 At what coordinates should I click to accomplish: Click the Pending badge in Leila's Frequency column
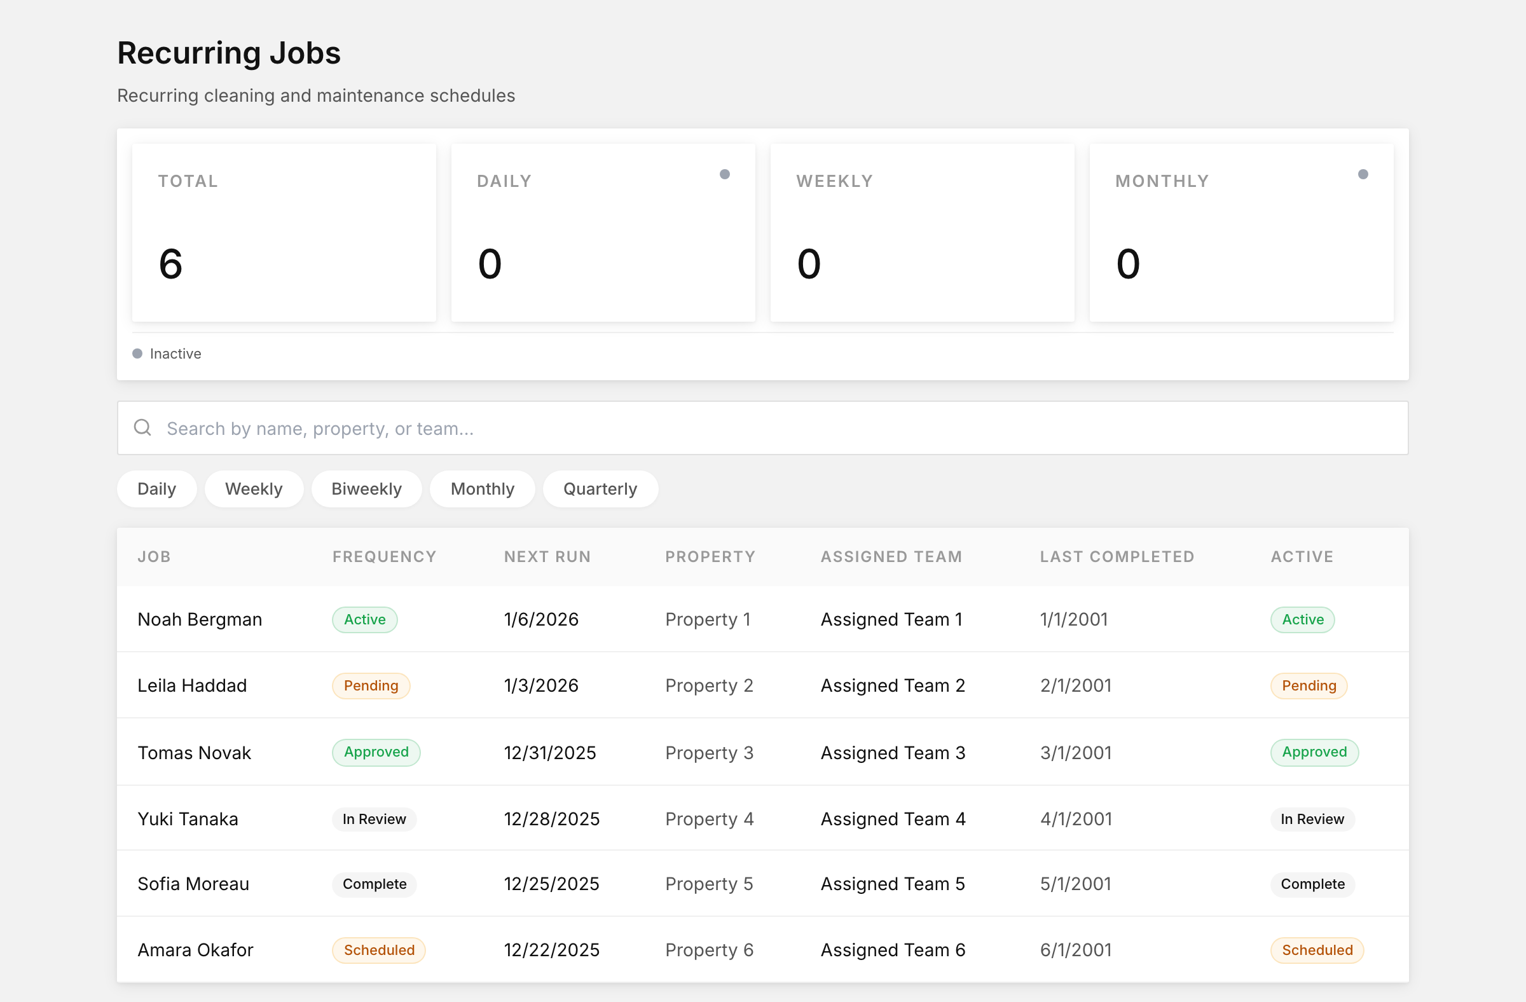(x=371, y=685)
